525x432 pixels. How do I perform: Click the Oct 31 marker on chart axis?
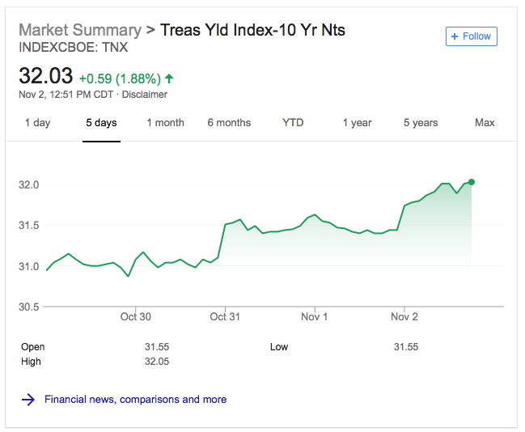[x=225, y=316]
